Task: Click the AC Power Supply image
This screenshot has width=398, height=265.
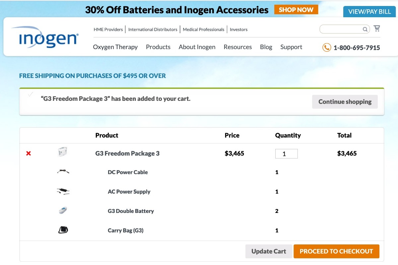Action: 63,191
